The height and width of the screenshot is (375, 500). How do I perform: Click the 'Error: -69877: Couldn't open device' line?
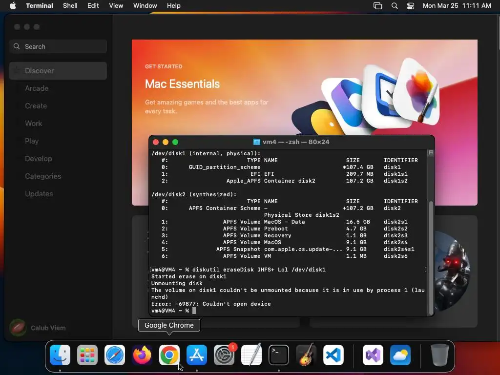point(211,304)
